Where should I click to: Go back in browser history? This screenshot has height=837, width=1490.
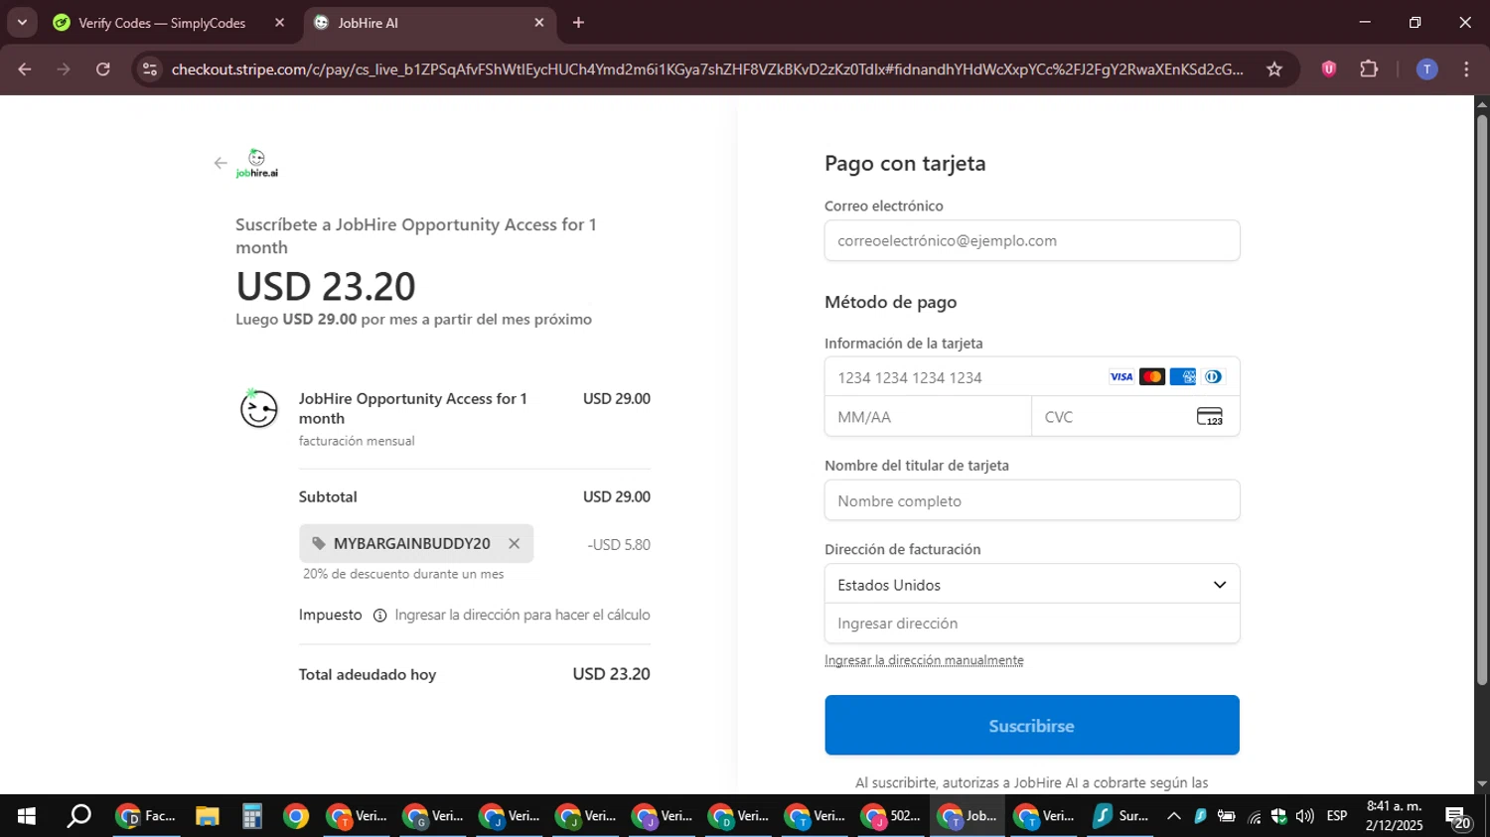pyautogui.click(x=25, y=70)
